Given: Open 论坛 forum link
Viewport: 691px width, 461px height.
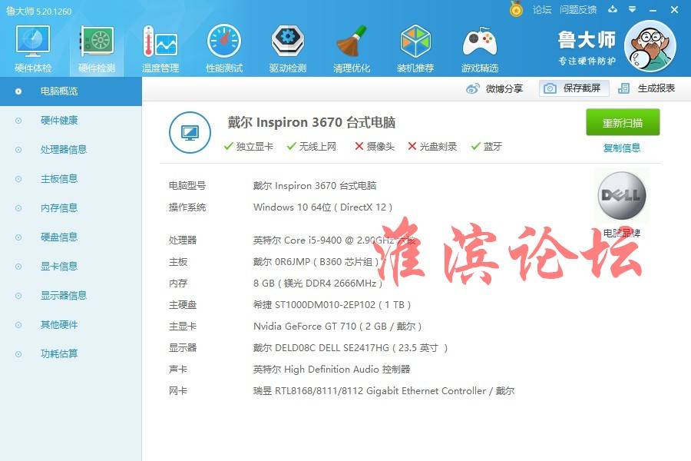Looking at the screenshot, I should (x=541, y=9).
